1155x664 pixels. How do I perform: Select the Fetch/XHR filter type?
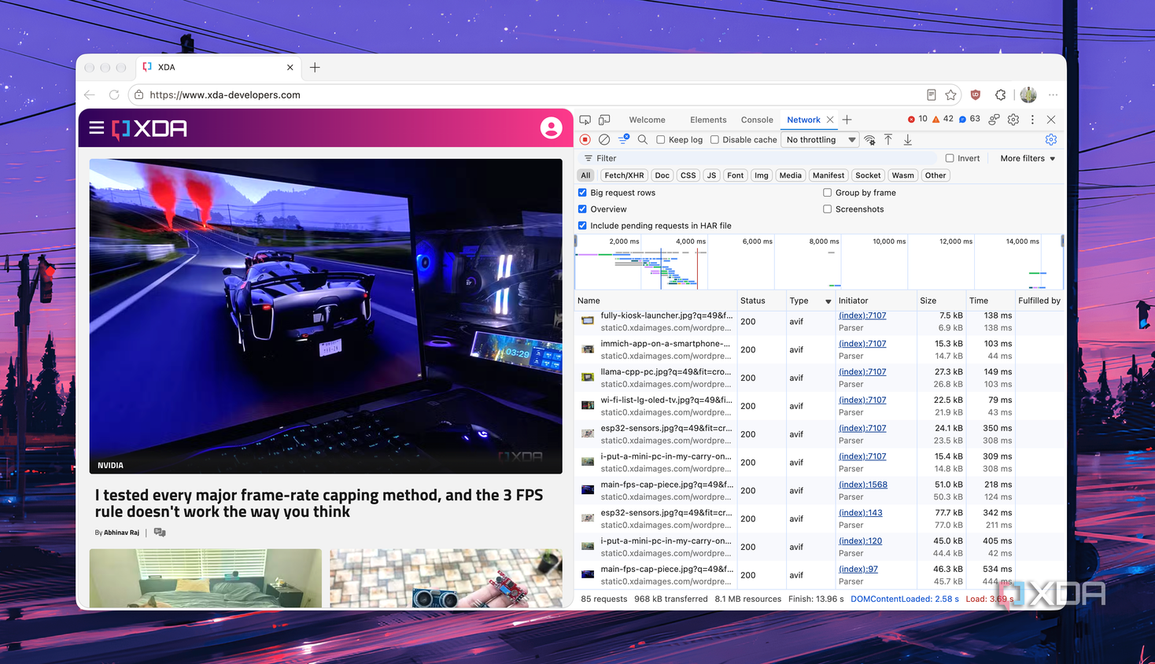pyautogui.click(x=624, y=175)
